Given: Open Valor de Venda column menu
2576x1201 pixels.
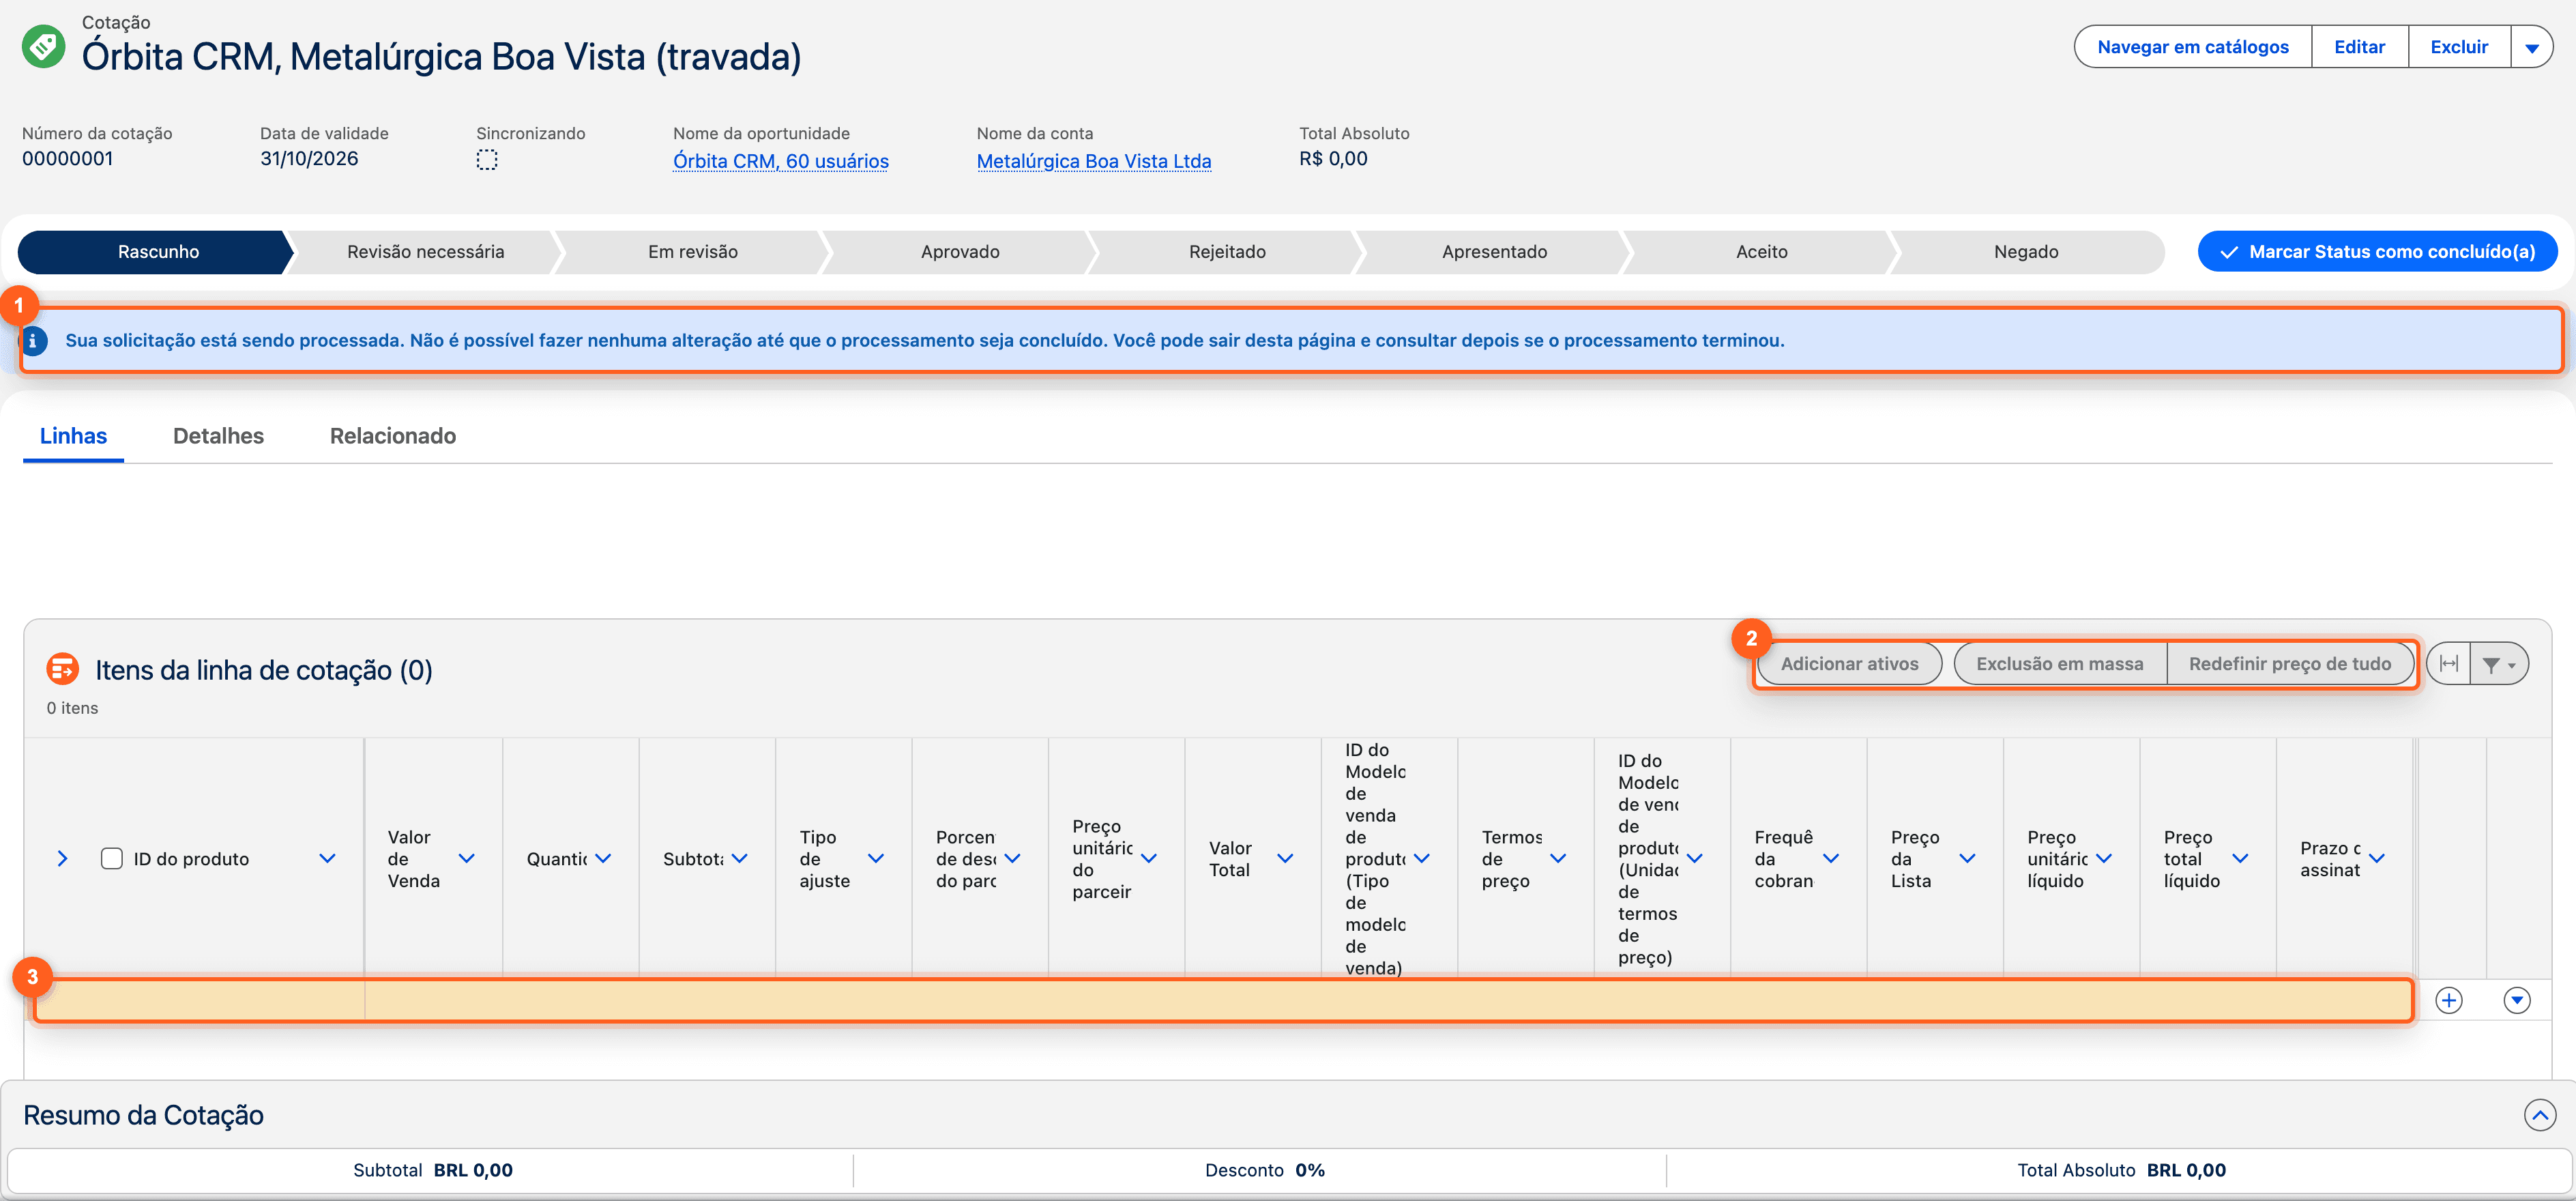Looking at the screenshot, I should tap(466, 858).
